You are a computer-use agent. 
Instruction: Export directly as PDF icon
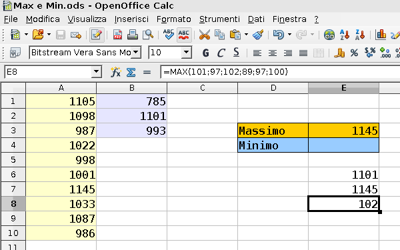pyautogui.click(x=117, y=35)
